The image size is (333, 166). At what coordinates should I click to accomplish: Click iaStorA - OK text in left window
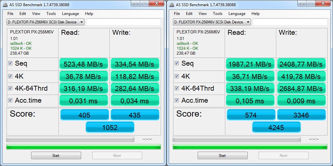coord(21,43)
